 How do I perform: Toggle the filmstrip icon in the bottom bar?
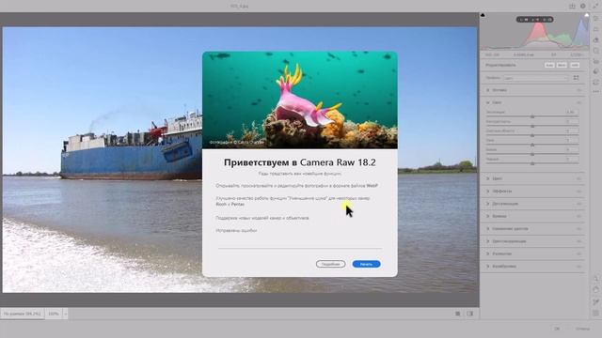click(458, 314)
